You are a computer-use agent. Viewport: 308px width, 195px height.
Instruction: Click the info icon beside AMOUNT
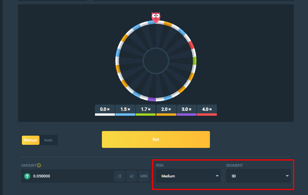(39, 166)
